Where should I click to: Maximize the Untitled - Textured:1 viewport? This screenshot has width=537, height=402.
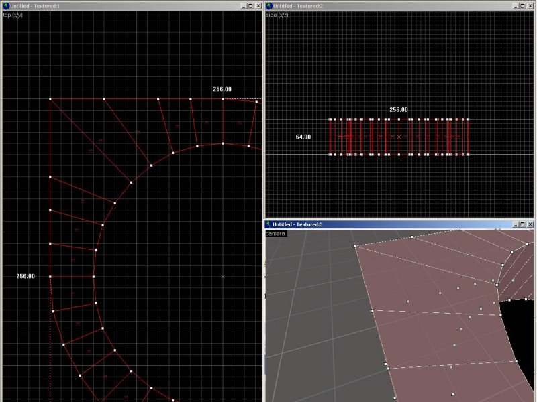coord(250,5)
